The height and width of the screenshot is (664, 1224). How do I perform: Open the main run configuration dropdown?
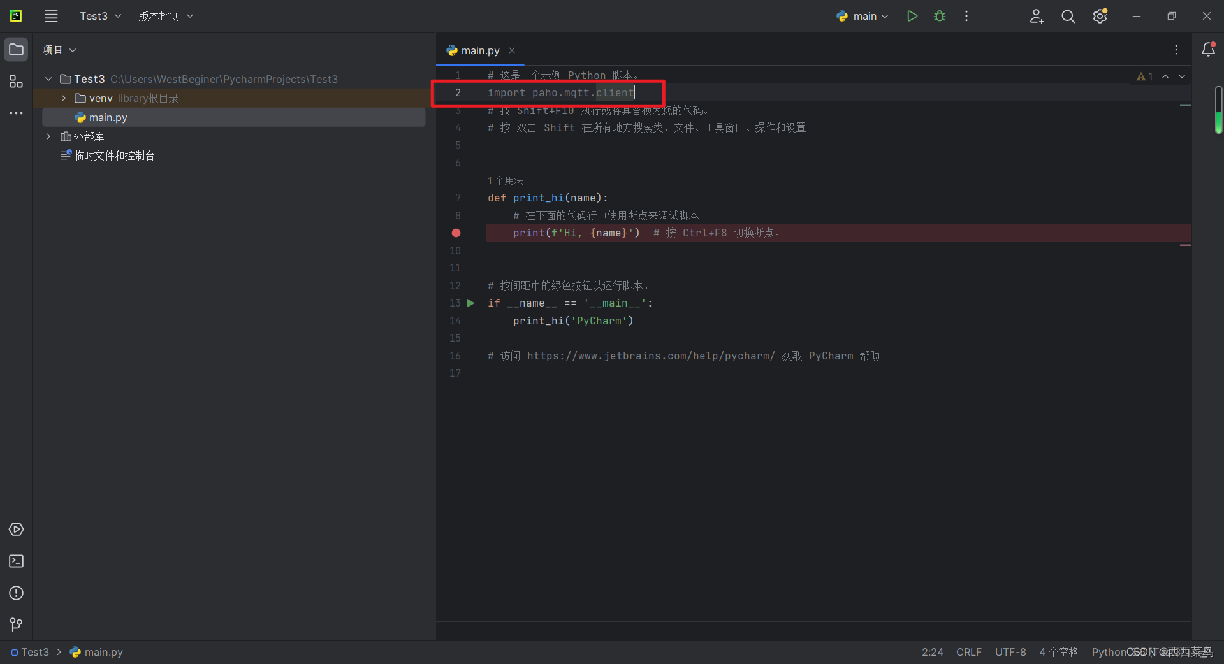(x=863, y=17)
